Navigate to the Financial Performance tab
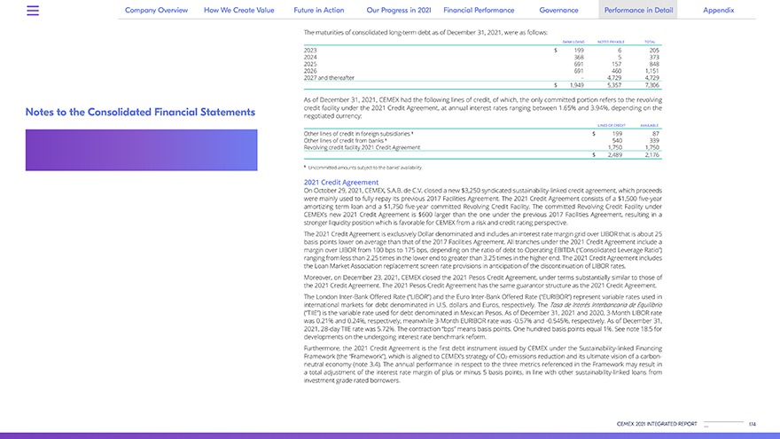 point(479,11)
